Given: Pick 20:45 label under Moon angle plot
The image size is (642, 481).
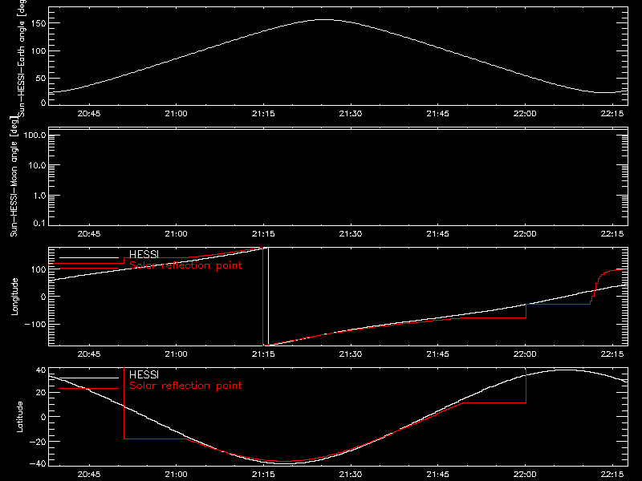Looking at the screenshot, I should pyautogui.click(x=89, y=234).
